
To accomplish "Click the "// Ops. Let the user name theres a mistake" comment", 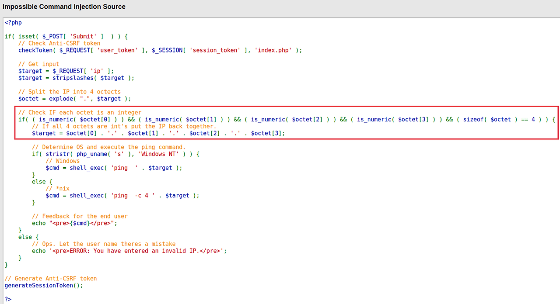I will 104,244.
